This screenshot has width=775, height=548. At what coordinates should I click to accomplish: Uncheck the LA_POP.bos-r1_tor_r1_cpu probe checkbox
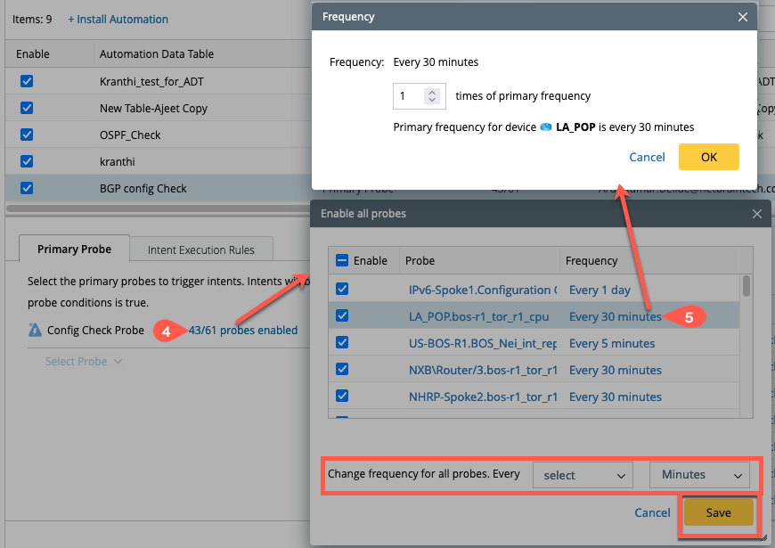(342, 315)
